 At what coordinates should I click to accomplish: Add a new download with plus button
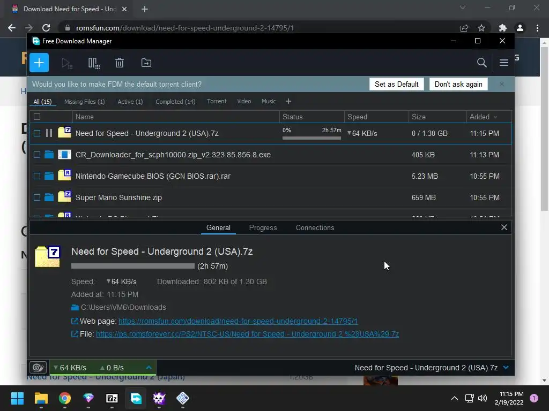click(x=39, y=63)
